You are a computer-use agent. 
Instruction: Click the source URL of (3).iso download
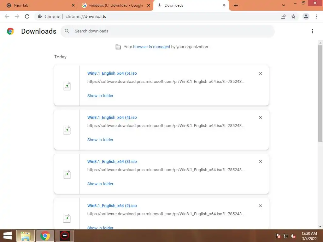point(166,170)
